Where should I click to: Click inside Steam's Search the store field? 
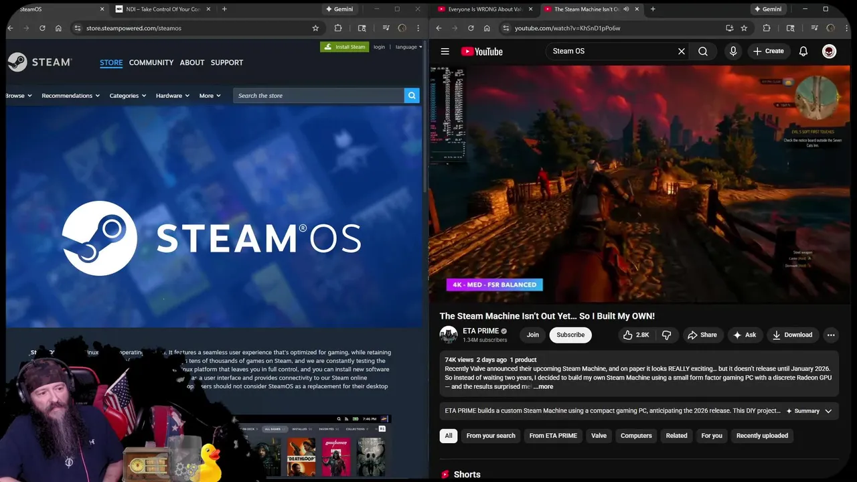pos(319,96)
